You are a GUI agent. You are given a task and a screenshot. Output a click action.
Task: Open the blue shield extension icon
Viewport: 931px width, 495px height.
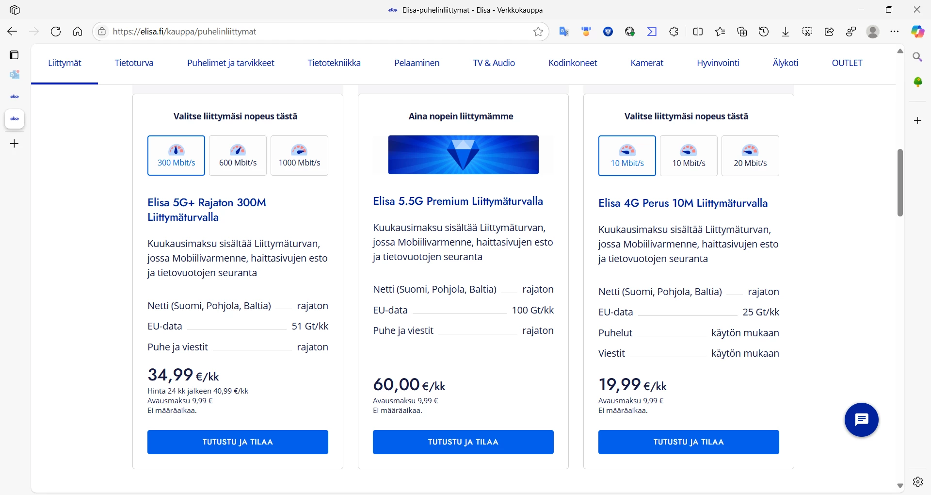click(x=608, y=32)
